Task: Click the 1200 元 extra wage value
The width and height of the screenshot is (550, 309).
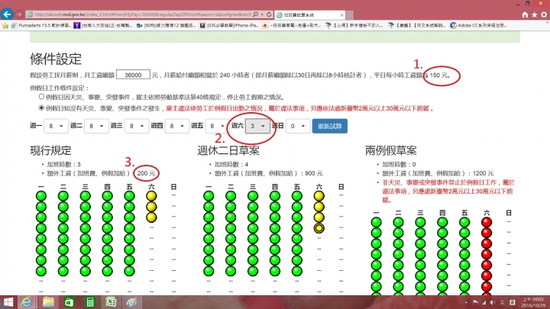Action: (x=483, y=173)
